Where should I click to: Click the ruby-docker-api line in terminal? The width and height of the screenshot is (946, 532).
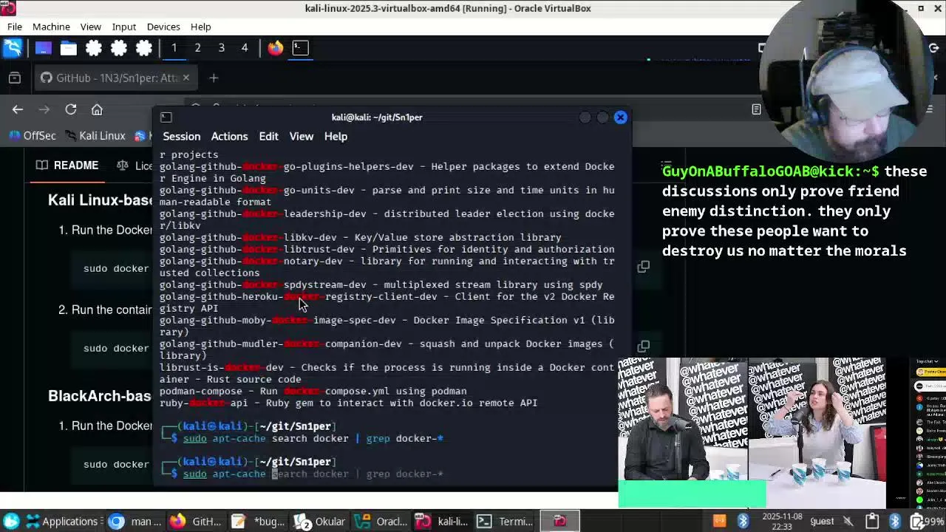pyautogui.click(x=349, y=403)
